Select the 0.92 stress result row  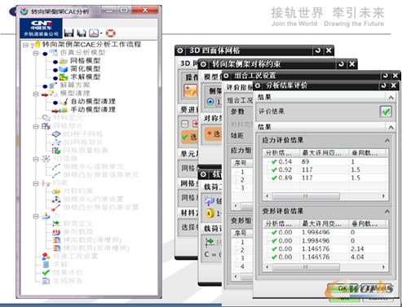pyautogui.click(x=325, y=170)
